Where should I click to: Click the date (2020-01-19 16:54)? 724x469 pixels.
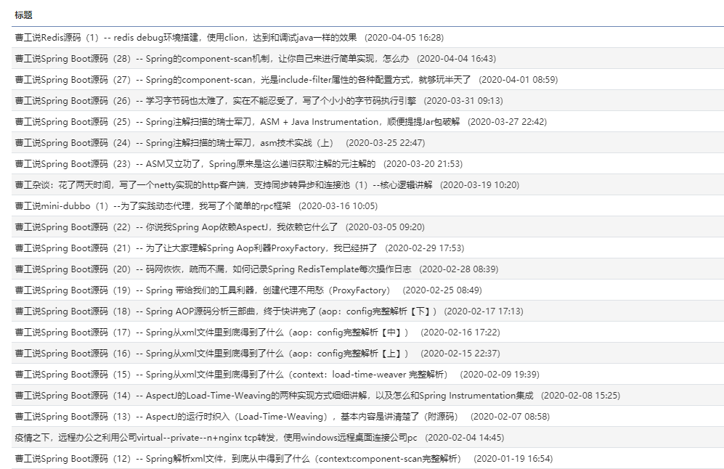tap(513, 459)
